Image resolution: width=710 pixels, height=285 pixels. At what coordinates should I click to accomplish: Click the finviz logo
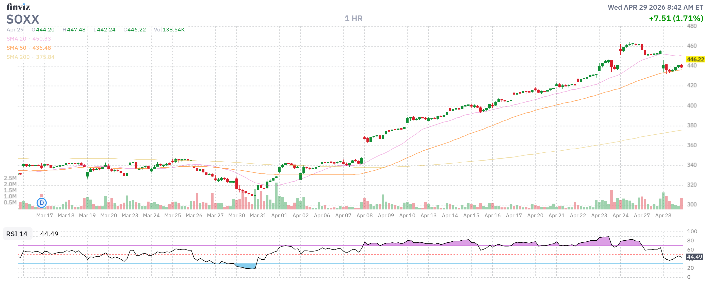(x=18, y=7)
